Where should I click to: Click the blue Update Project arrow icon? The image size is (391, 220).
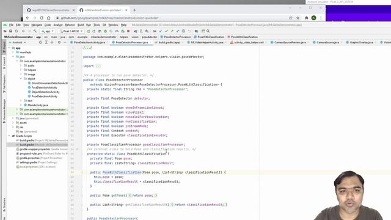tap(161, 31)
